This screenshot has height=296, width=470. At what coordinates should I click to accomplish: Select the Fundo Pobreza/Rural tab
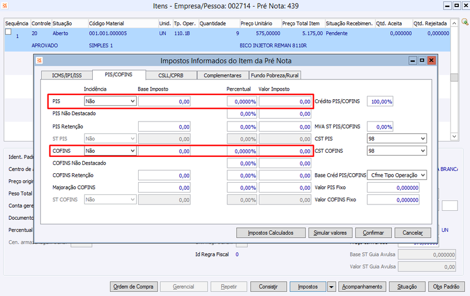tap(274, 75)
